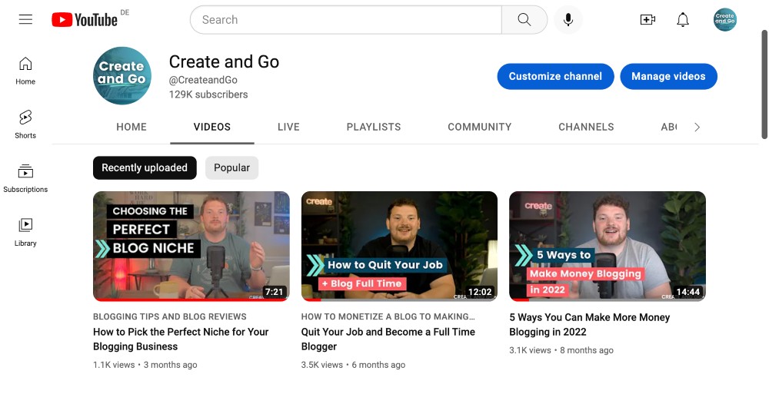Viewport: 769px width, 394px height.
Task: Switch to the LIVE tab
Action: tap(288, 127)
